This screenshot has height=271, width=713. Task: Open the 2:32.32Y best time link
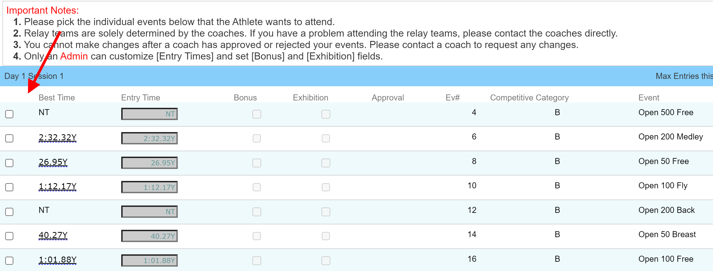[57, 138]
